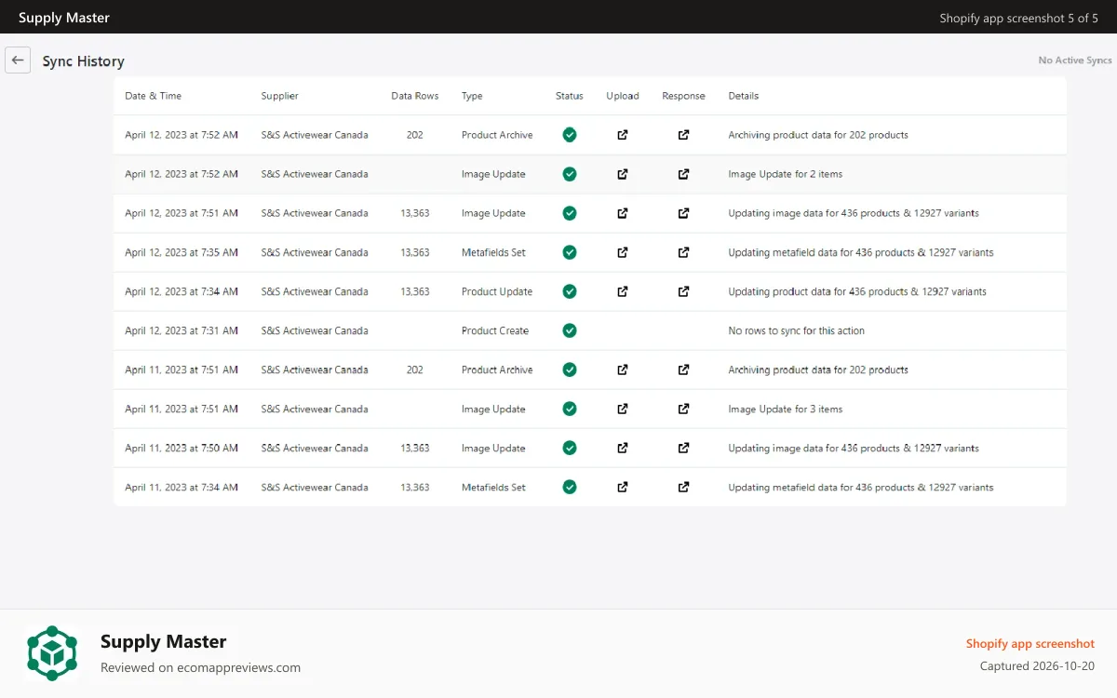Image resolution: width=1117 pixels, height=698 pixels.
Task: Click the supplier name in the Product Create row
Action: tap(315, 330)
